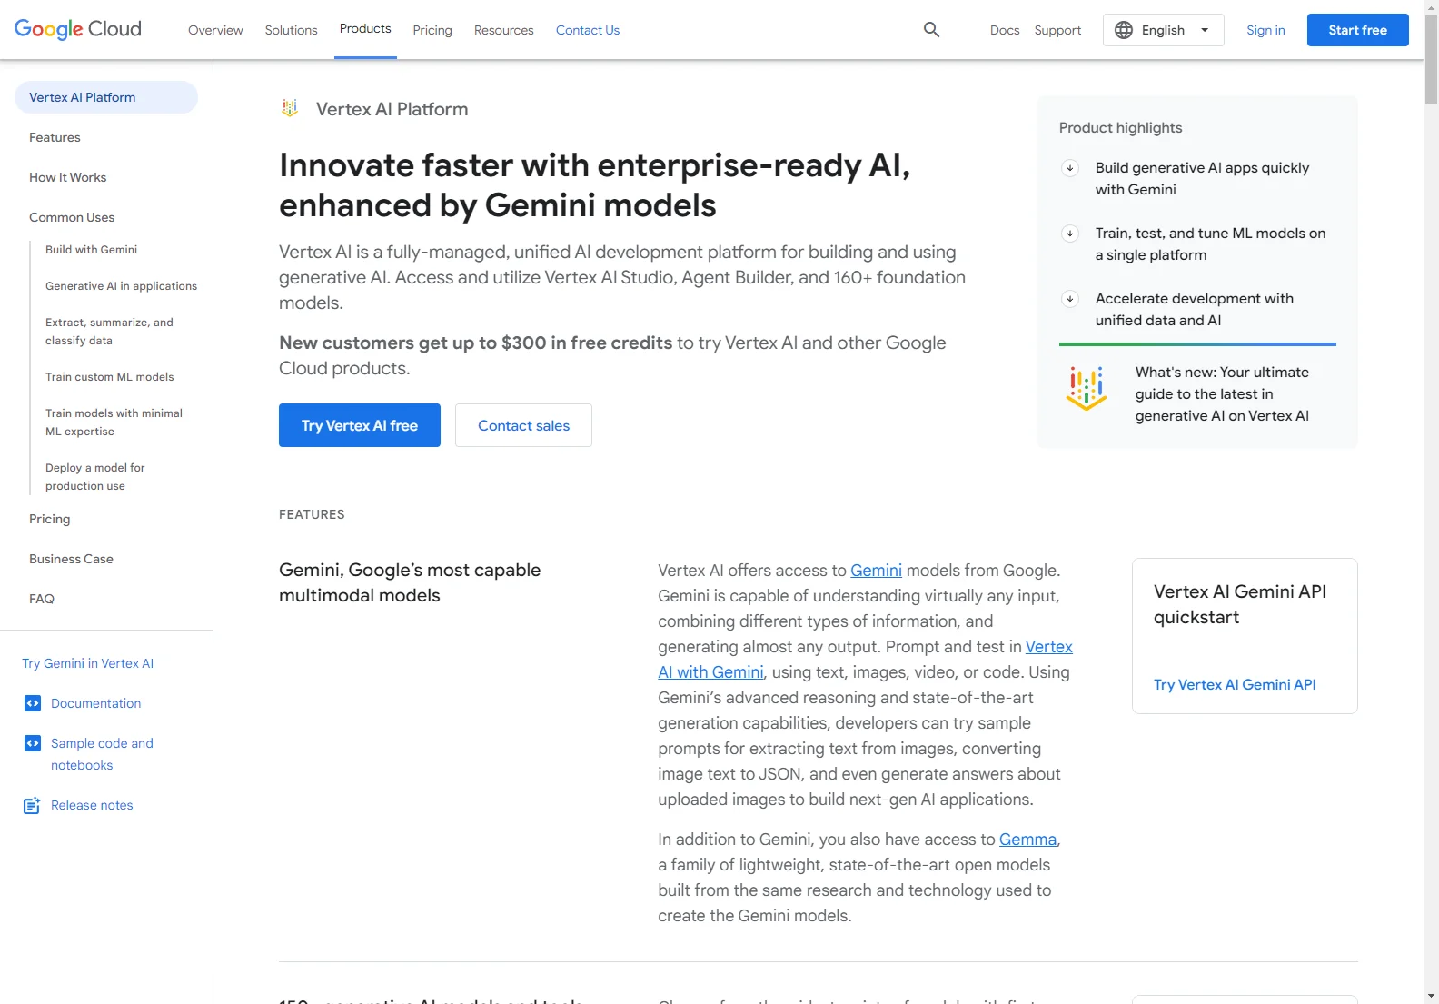Image resolution: width=1439 pixels, height=1004 pixels.
Task: Open the Support link
Action: (1057, 30)
